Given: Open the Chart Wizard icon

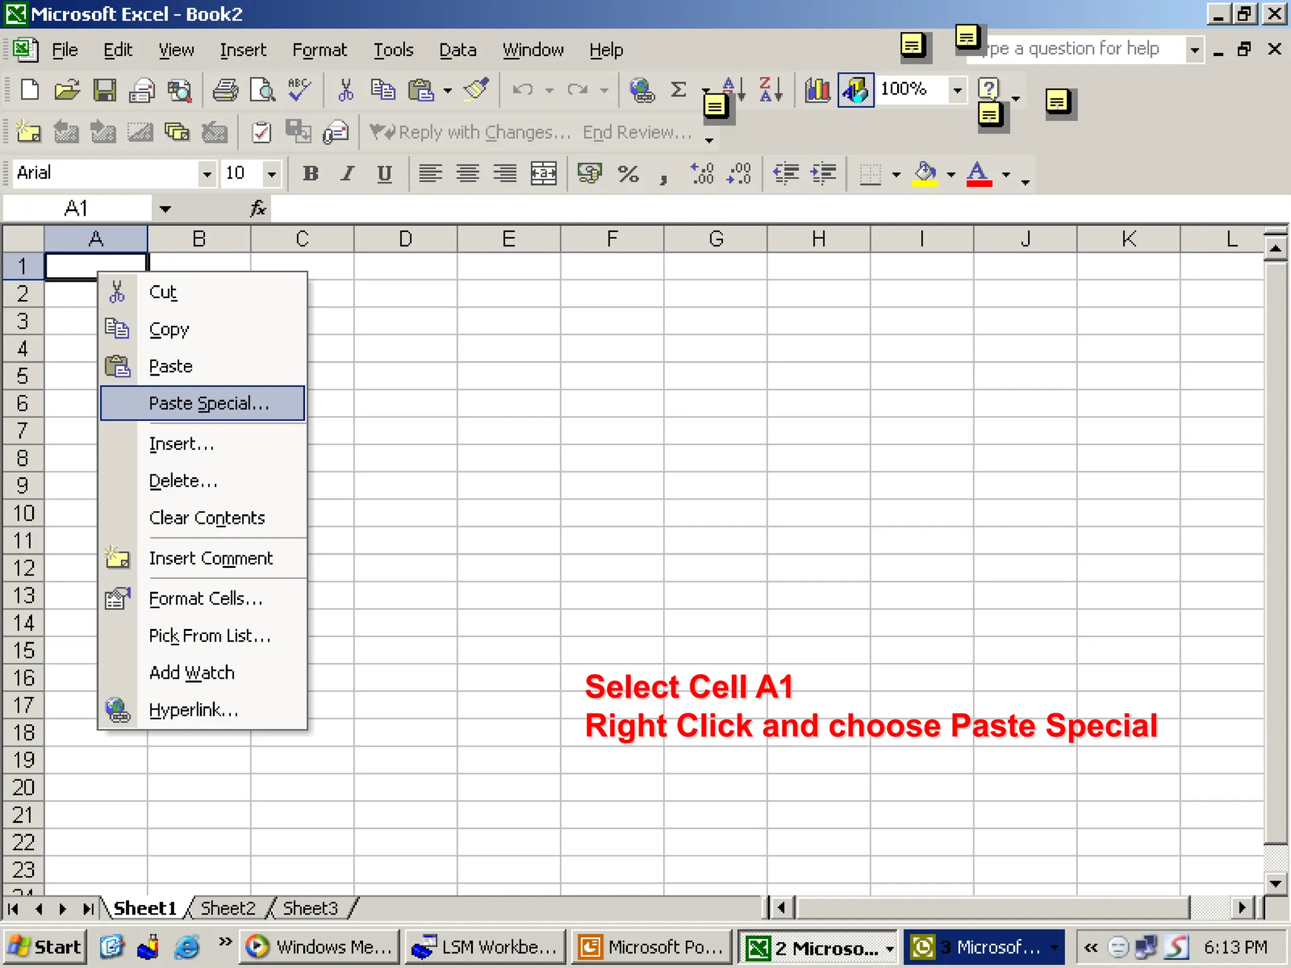Looking at the screenshot, I should [818, 90].
